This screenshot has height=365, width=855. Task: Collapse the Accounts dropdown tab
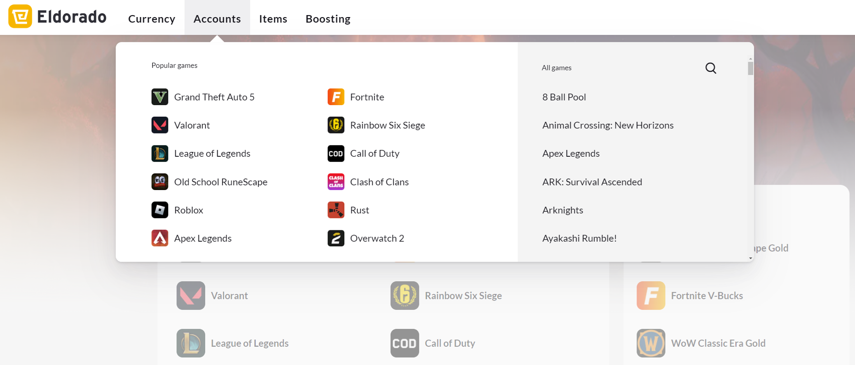coord(217,19)
